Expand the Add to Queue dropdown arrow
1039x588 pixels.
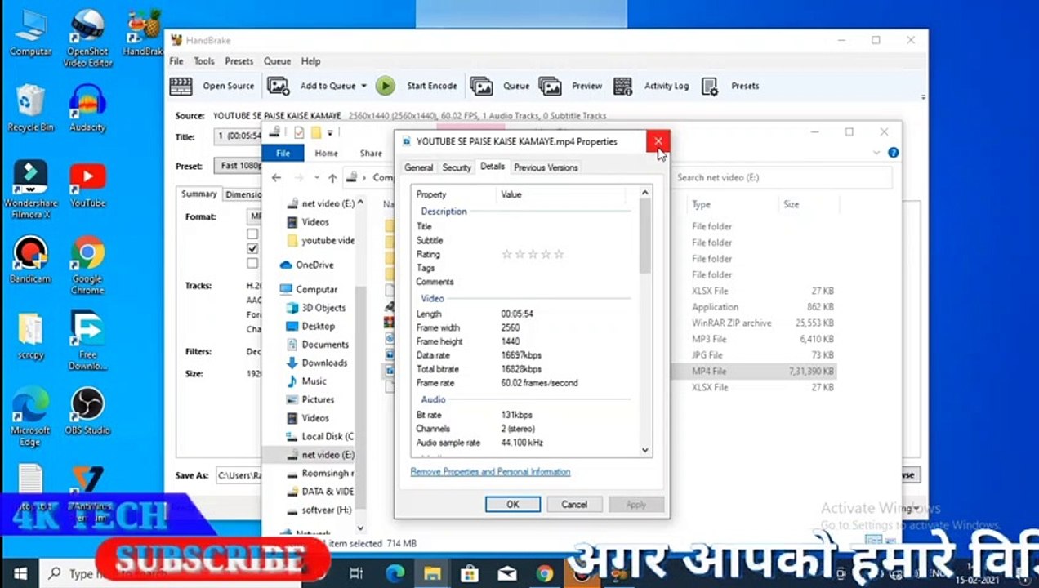[363, 86]
